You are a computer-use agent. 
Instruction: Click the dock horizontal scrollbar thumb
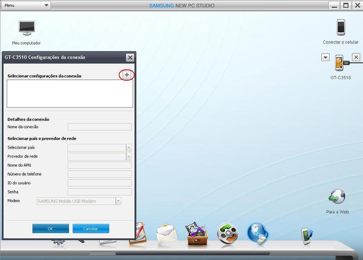(192, 254)
